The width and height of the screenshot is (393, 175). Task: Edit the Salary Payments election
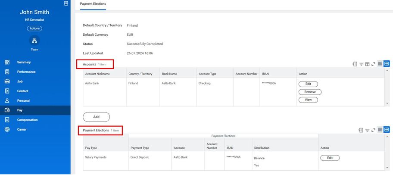click(x=330, y=158)
